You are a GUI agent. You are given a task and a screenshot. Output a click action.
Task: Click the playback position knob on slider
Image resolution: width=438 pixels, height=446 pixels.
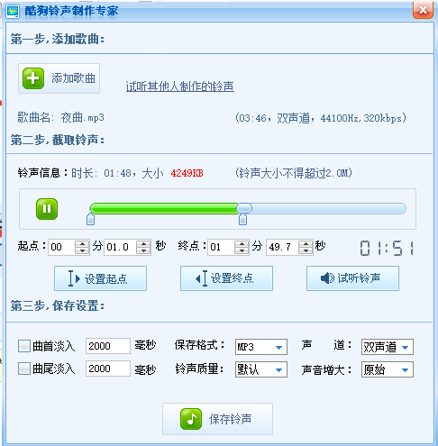pyautogui.click(x=244, y=208)
